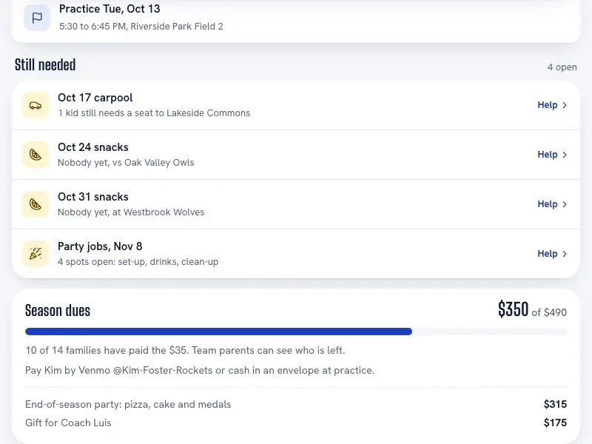The image size is (592, 444).
Task: Click the Season dues progress bar
Action: 296,332
